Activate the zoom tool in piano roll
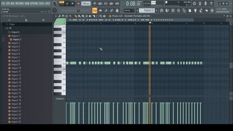Screen dimensions: 233x131 101,16
